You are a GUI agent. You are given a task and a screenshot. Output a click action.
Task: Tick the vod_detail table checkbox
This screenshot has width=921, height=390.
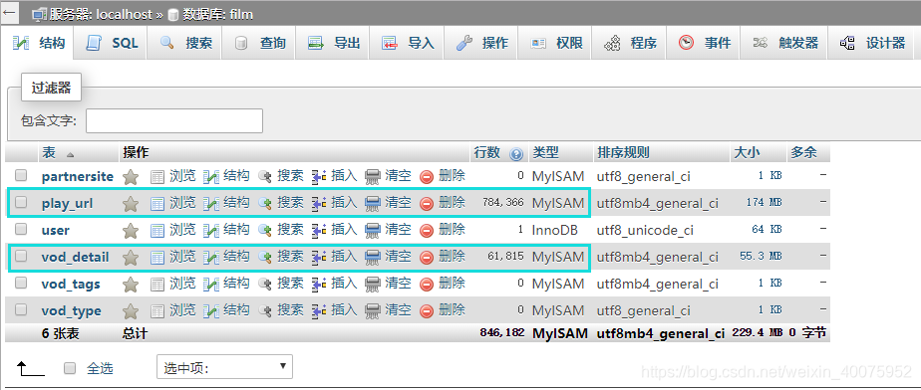click(x=21, y=256)
